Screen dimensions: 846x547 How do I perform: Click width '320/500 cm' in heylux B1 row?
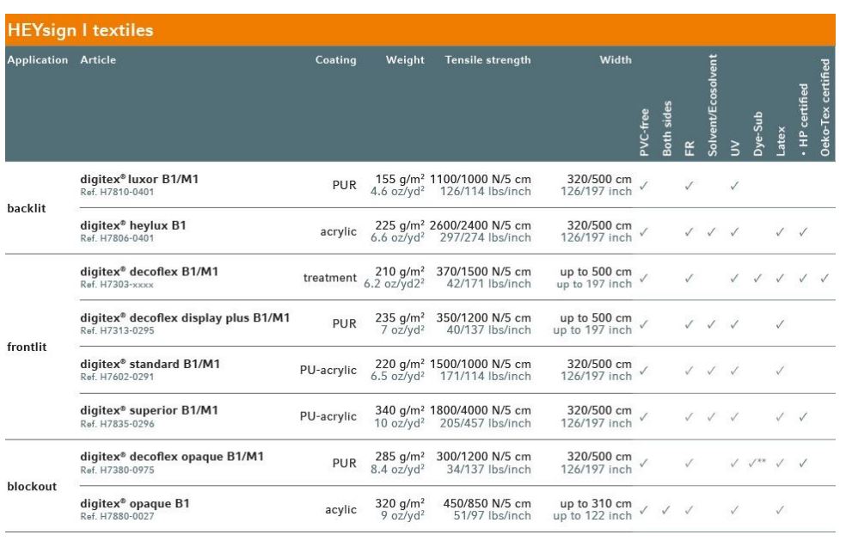[599, 225]
